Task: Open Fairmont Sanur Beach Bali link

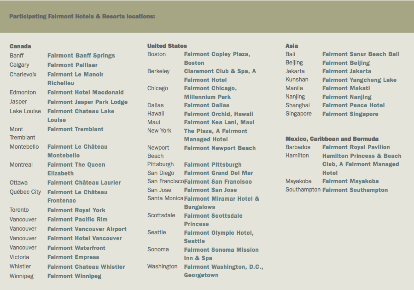Action: pos(361,54)
